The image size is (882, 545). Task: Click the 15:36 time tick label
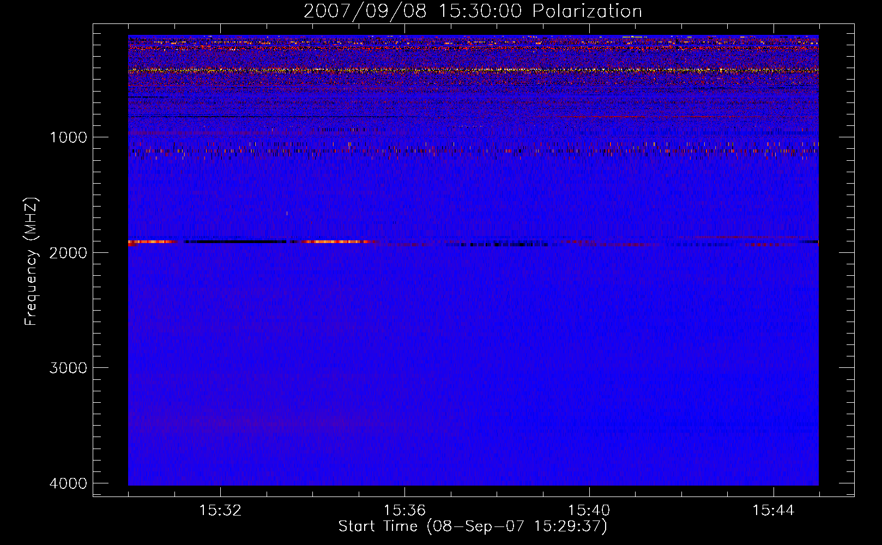pos(404,511)
